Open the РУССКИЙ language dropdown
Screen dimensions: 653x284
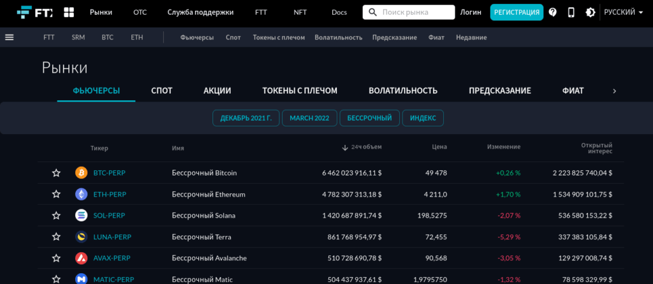point(623,12)
